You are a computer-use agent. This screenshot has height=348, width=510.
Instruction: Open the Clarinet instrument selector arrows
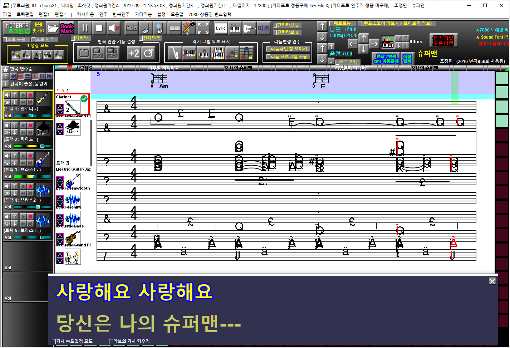point(60,109)
